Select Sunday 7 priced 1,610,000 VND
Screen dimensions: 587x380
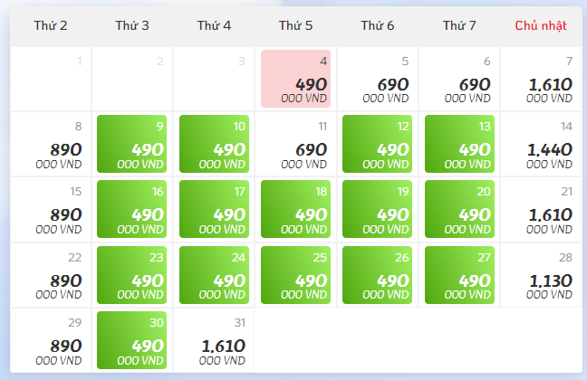541,79
